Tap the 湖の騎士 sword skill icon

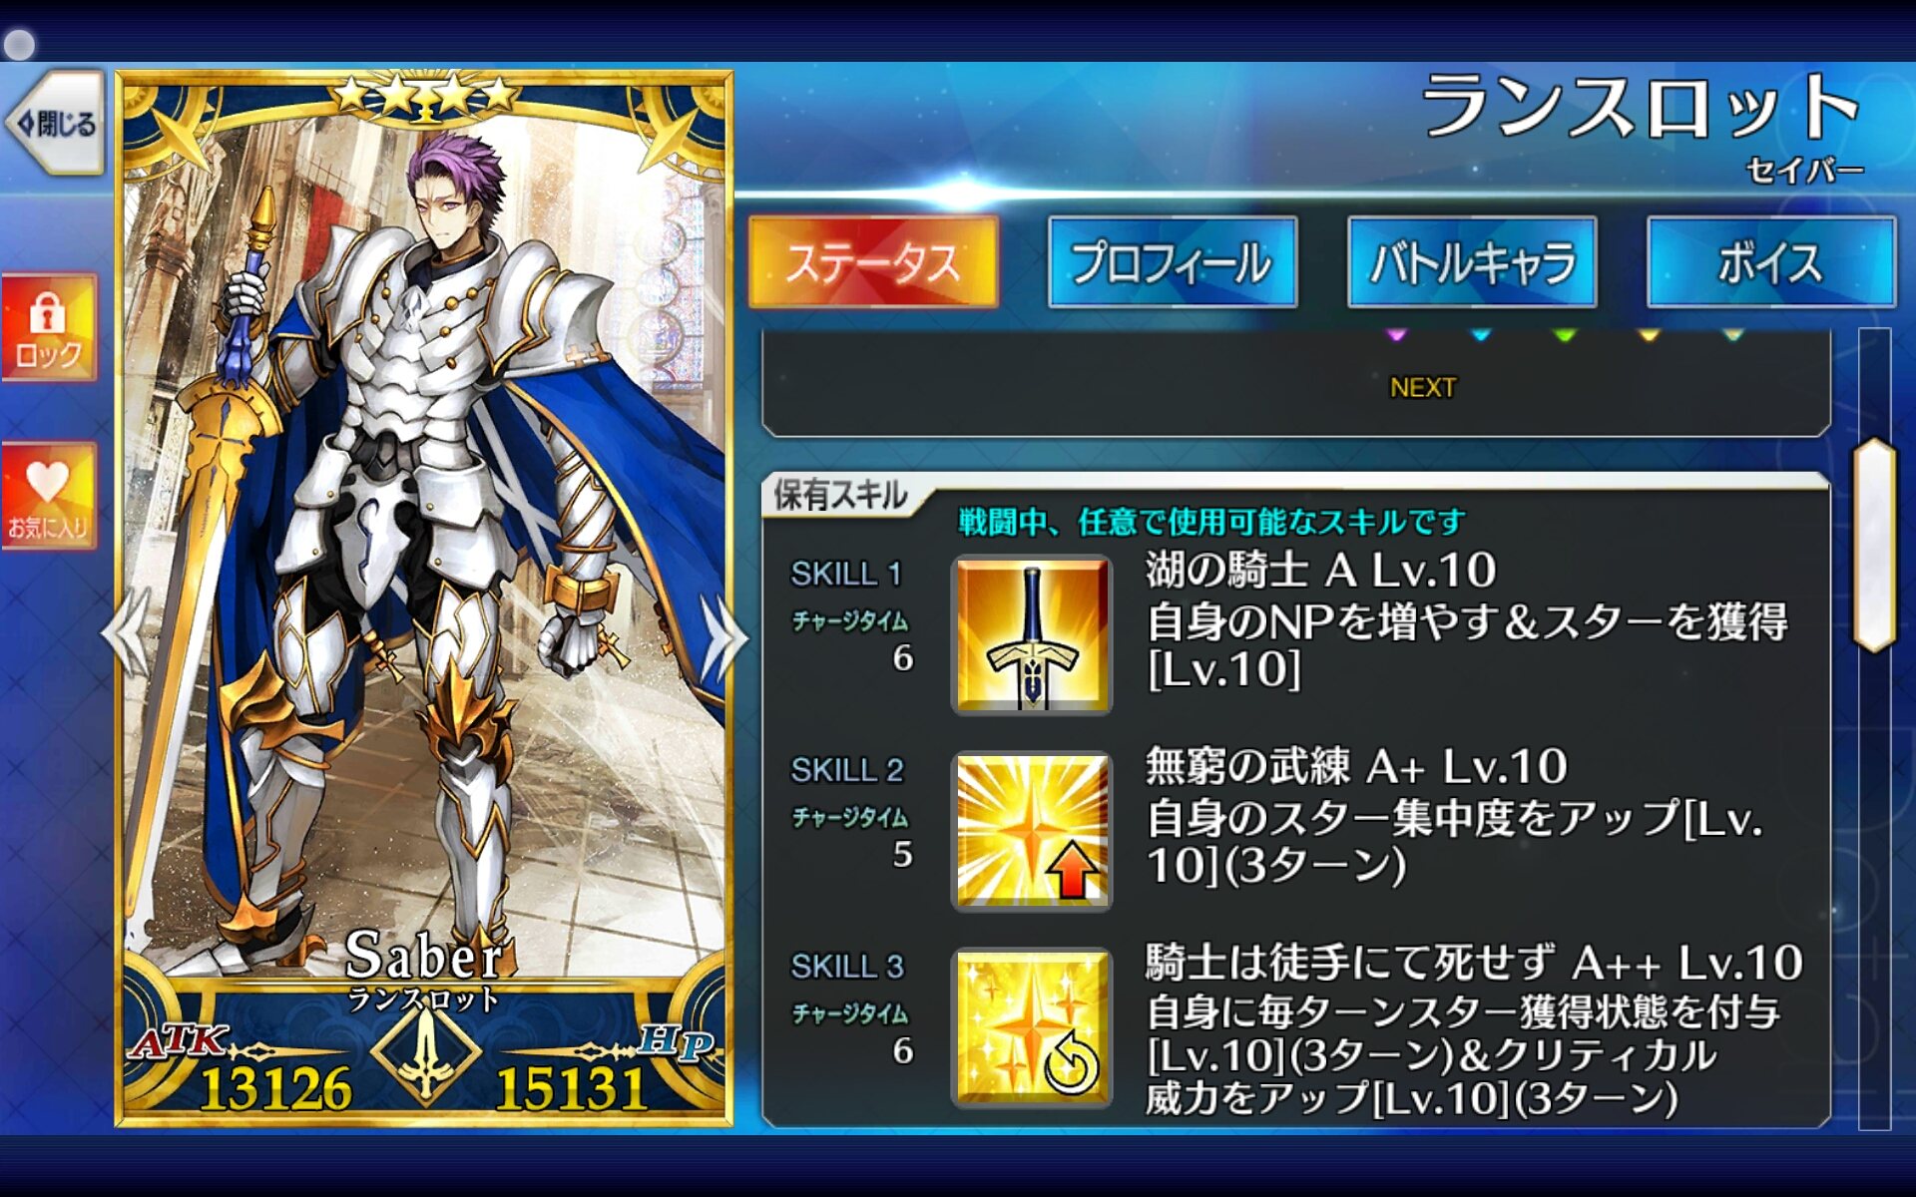pyautogui.click(x=1032, y=635)
